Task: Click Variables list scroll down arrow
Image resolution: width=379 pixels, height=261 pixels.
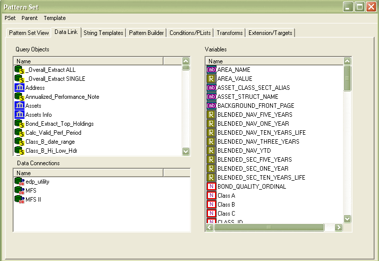Action: 347,219
